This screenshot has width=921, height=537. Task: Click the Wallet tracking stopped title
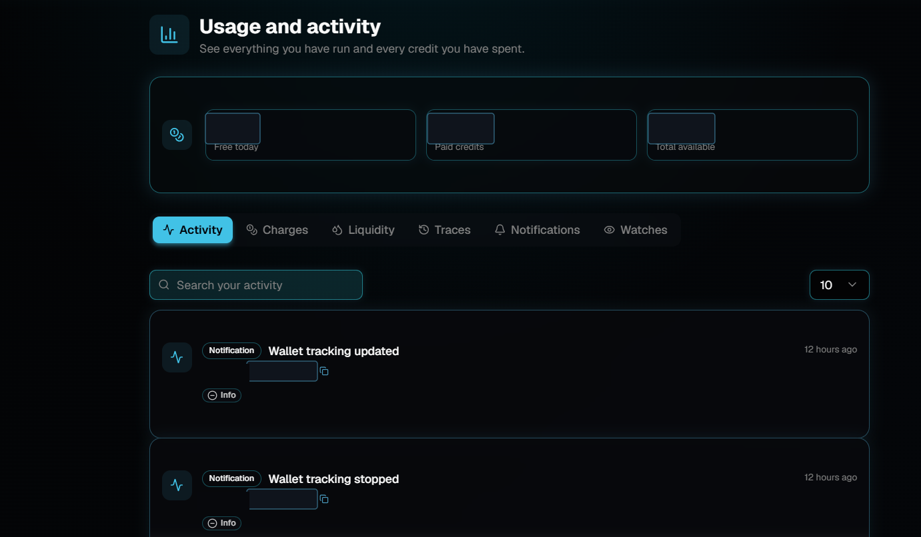333,479
